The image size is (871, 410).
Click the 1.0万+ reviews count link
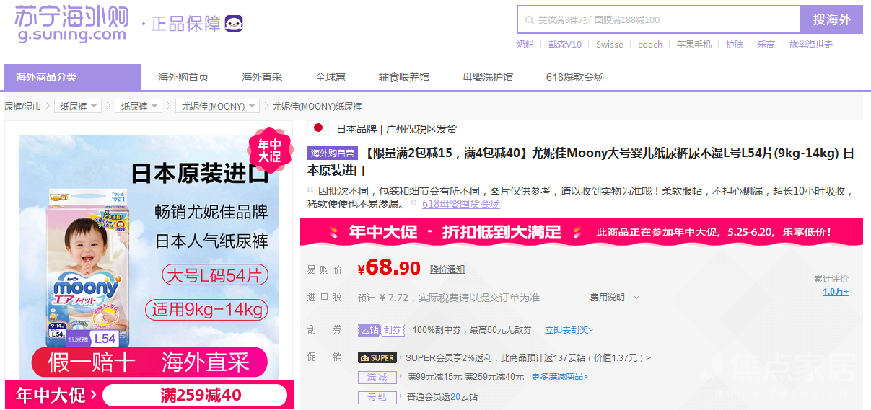(836, 292)
